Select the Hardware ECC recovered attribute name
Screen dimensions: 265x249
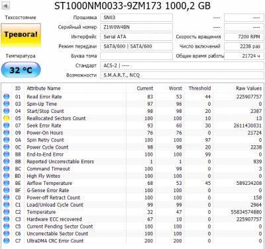54,219
